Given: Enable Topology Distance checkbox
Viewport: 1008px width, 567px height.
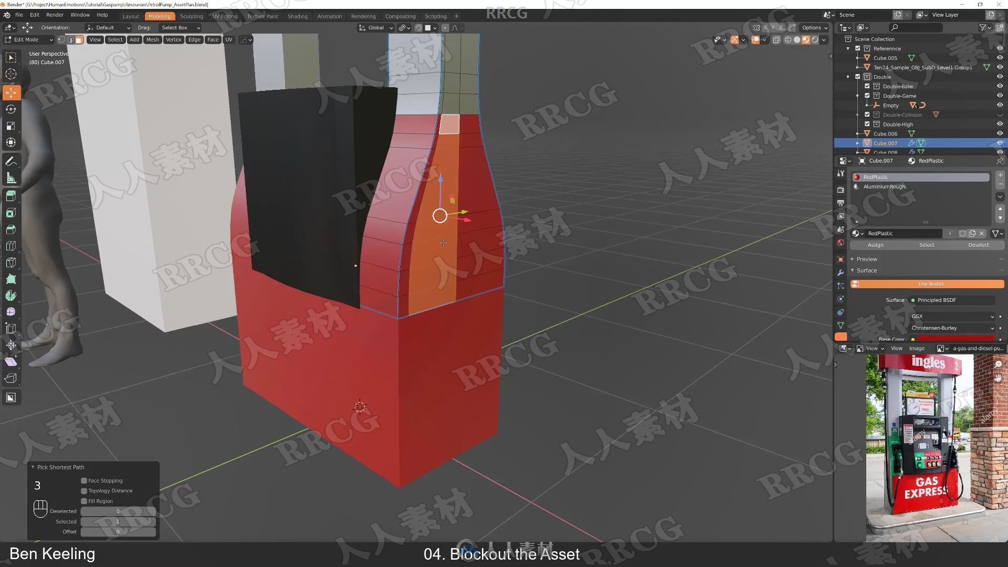Looking at the screenshot, I should tap(83, 490).
